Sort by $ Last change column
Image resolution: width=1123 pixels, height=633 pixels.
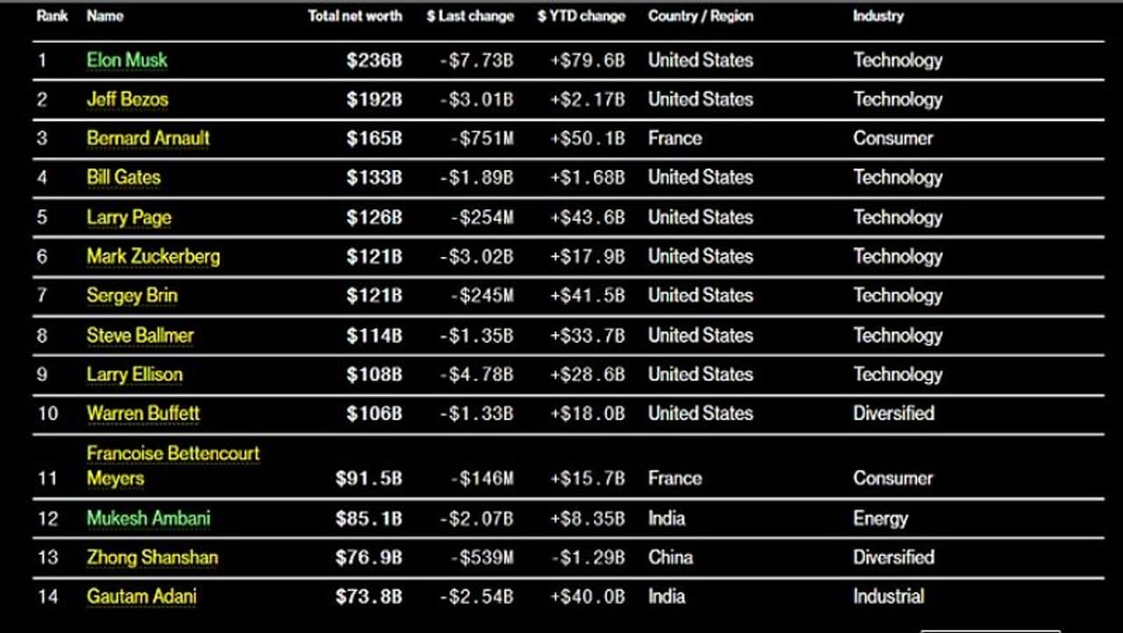click(469, 16)
